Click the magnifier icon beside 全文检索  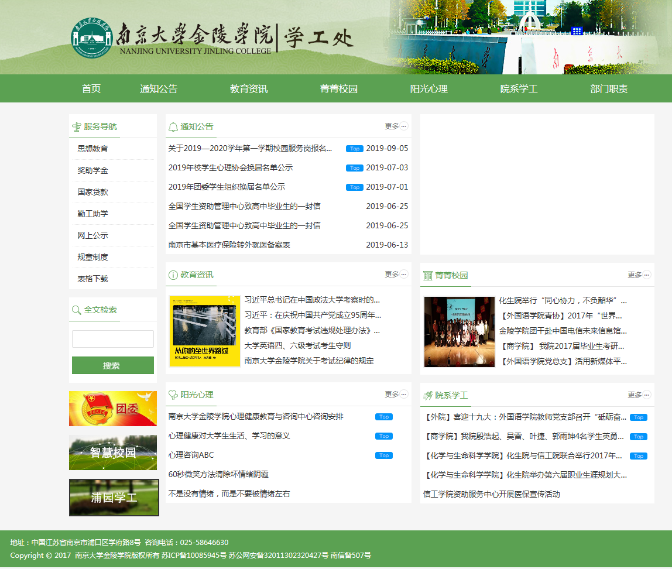tap(76, 310)
